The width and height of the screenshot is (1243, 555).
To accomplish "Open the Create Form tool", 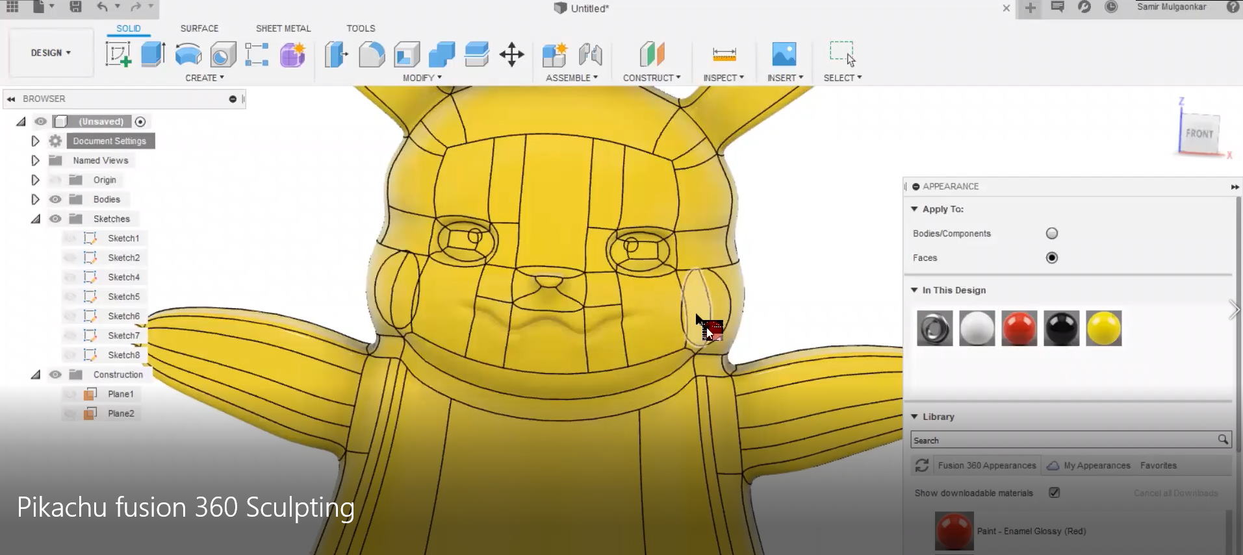I will pos(292,55).
